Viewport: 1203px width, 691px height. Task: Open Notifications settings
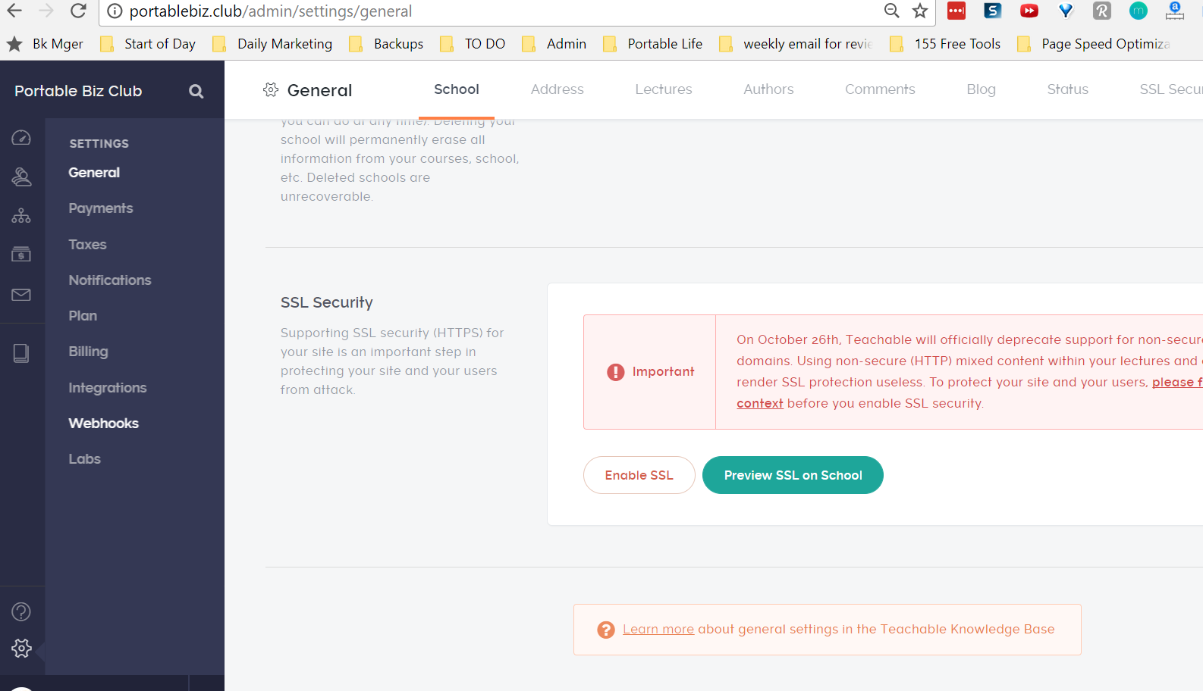[110, 280]
